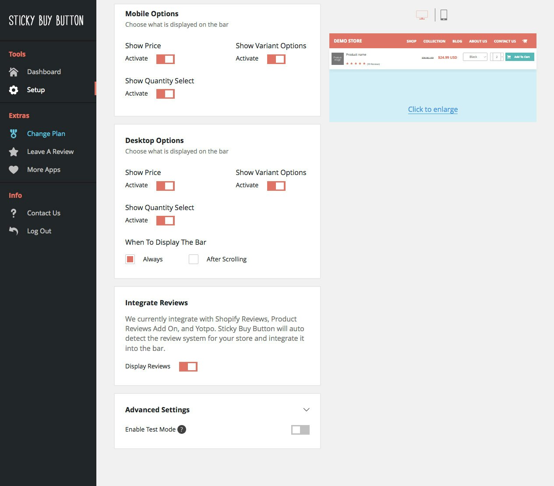Click the Leave A Review star icon
This screenshot has width=554, height=486.
(x=14, y=151)
